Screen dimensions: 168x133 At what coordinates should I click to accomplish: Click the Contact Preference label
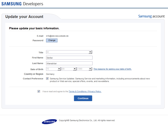pyautogui.click(x=33, y=79)
